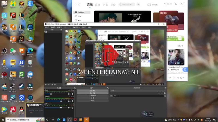Open the skin icon in music player title bar
This screenshot has width=218, height=122.
coord(165,4)
